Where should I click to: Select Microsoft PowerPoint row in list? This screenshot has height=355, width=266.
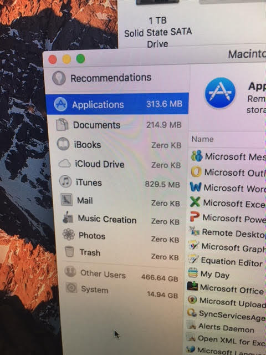tap(227, 218)
